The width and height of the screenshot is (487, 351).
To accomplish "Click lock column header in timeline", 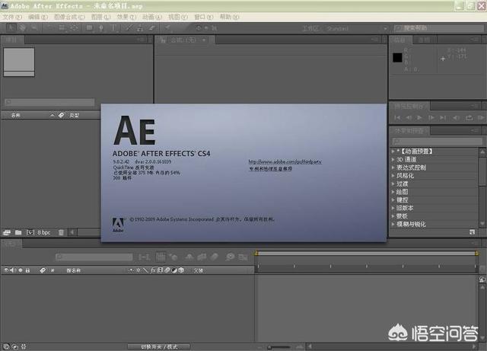I will click(x=27, y=270).
